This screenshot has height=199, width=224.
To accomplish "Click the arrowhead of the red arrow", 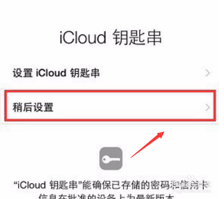I will click(161, 134).
